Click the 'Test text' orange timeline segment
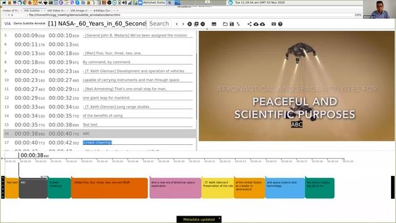The height and width of the screenshot is (223, 396). (x=12, y=188)
